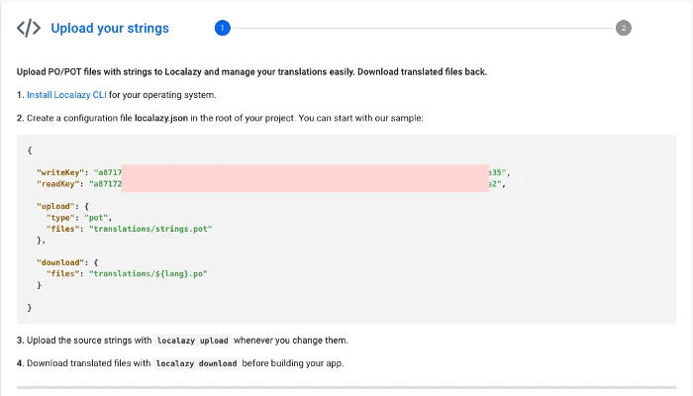The height and width of the screenshot is (396, 693).
Task: Click the "upload" key in the sample
Action: pos(55,206)
